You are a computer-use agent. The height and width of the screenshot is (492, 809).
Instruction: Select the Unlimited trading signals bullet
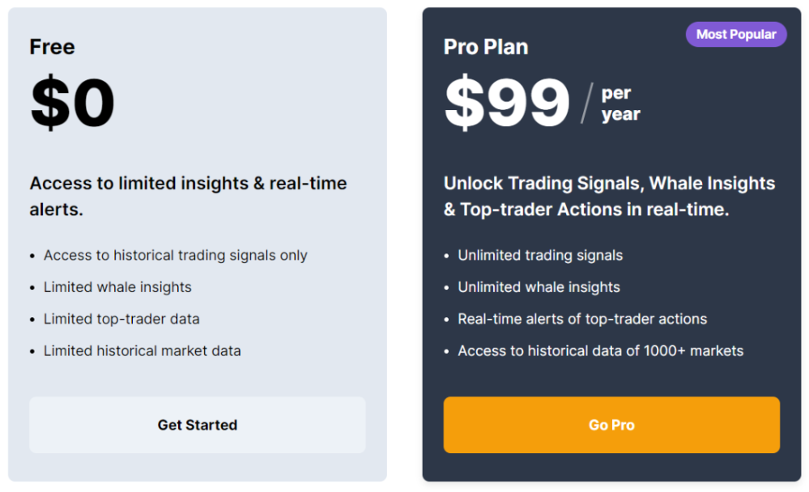coord(540,255)
